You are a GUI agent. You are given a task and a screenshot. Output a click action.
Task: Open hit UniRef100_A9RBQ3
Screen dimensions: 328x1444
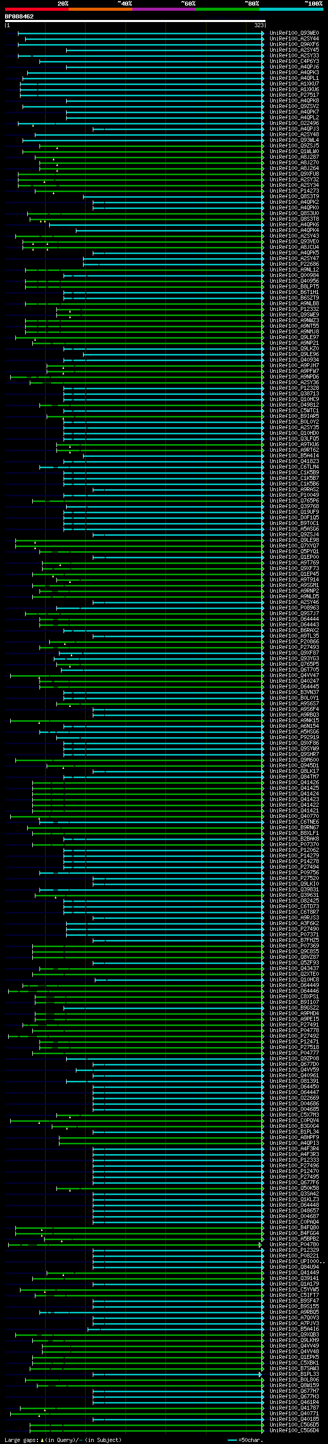point(294,715)
